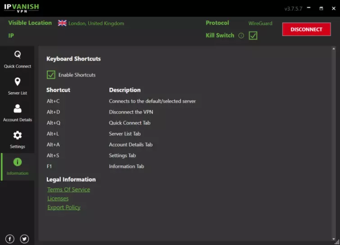Open the Licenses link
This screenshot has height=245, width=340.
[x=58, y=199]
